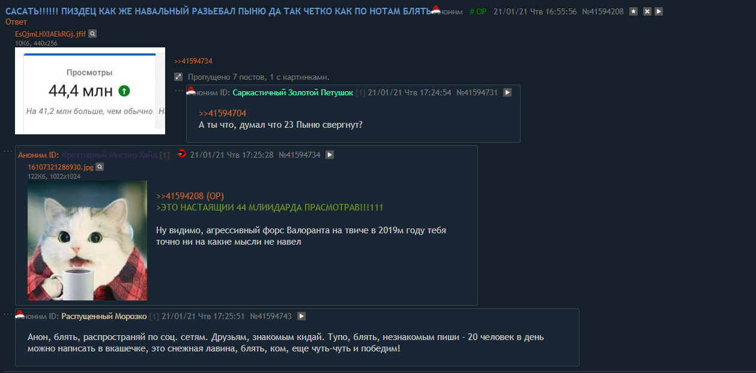The width and height of the screenshot is (756, 373).
Task: Click the magnifier icon next to 16107321286930.jpg
Action: pyautogui.click(x=100, y=167)
